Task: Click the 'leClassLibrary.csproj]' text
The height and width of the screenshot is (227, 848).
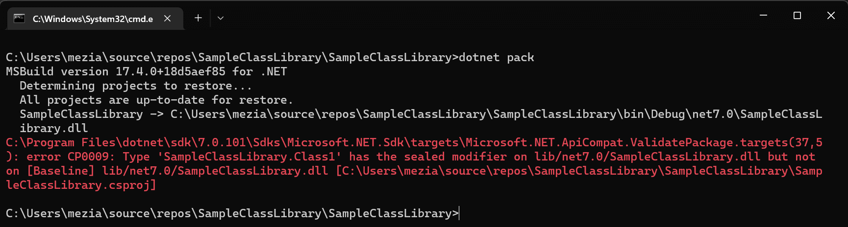Action: [81, 185]
